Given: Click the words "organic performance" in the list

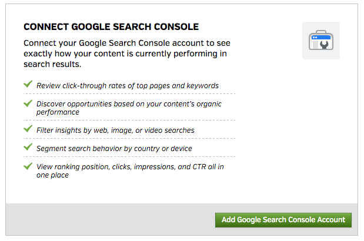Looking at the screenshot, I should click(58, 112).
